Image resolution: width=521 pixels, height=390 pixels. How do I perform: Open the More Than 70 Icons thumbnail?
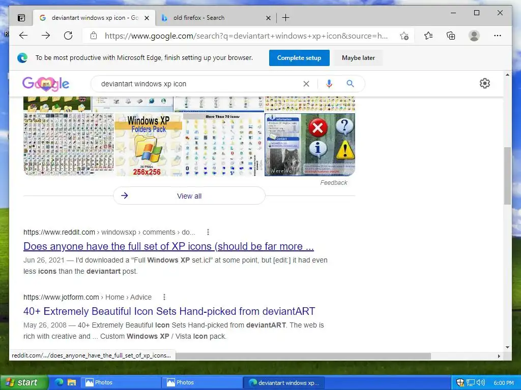coord(223,145)
